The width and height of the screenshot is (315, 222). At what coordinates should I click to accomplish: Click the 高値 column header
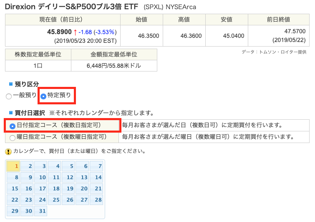(x=184, y=20)
